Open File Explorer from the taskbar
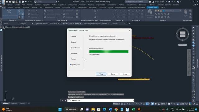This screenshot has height=112, width=199. [93, 109]
